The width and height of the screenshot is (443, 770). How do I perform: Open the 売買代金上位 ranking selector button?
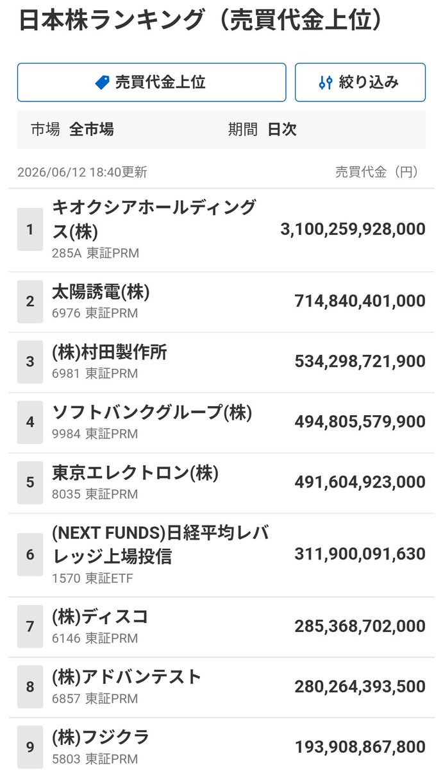(x=151, y=82)
